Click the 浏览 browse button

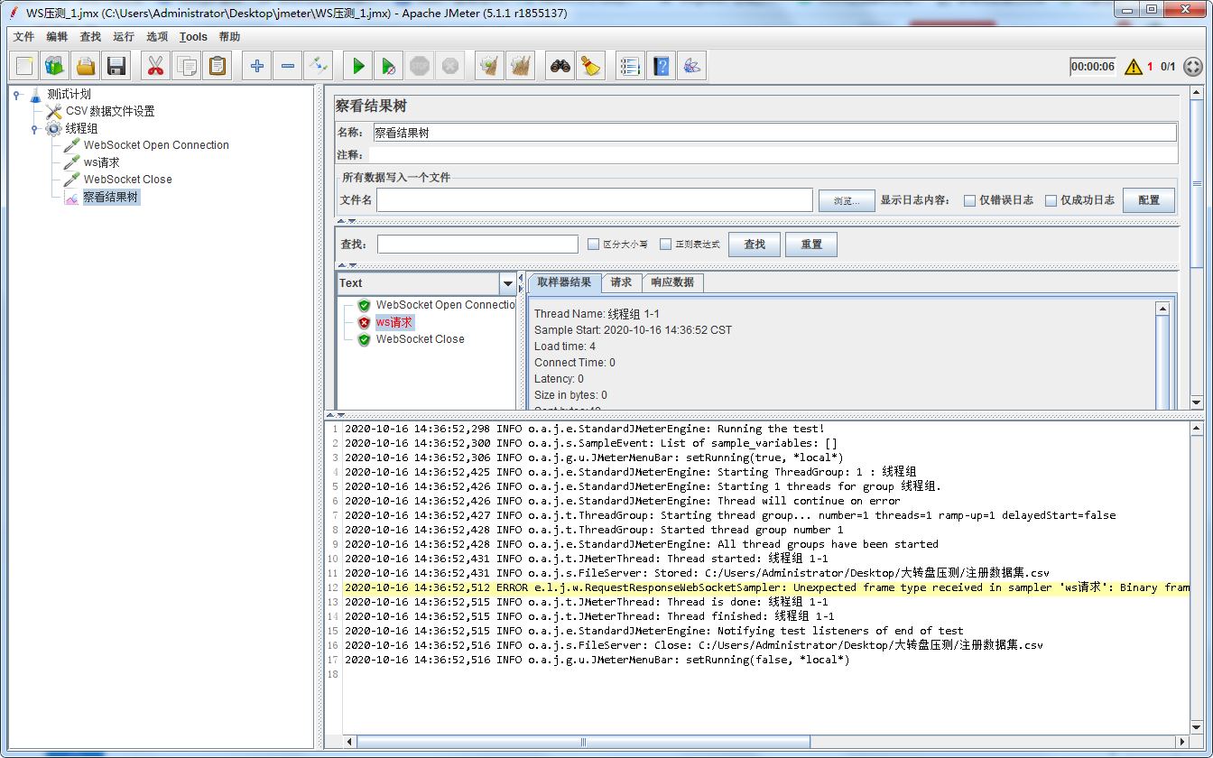pos(847,200)
